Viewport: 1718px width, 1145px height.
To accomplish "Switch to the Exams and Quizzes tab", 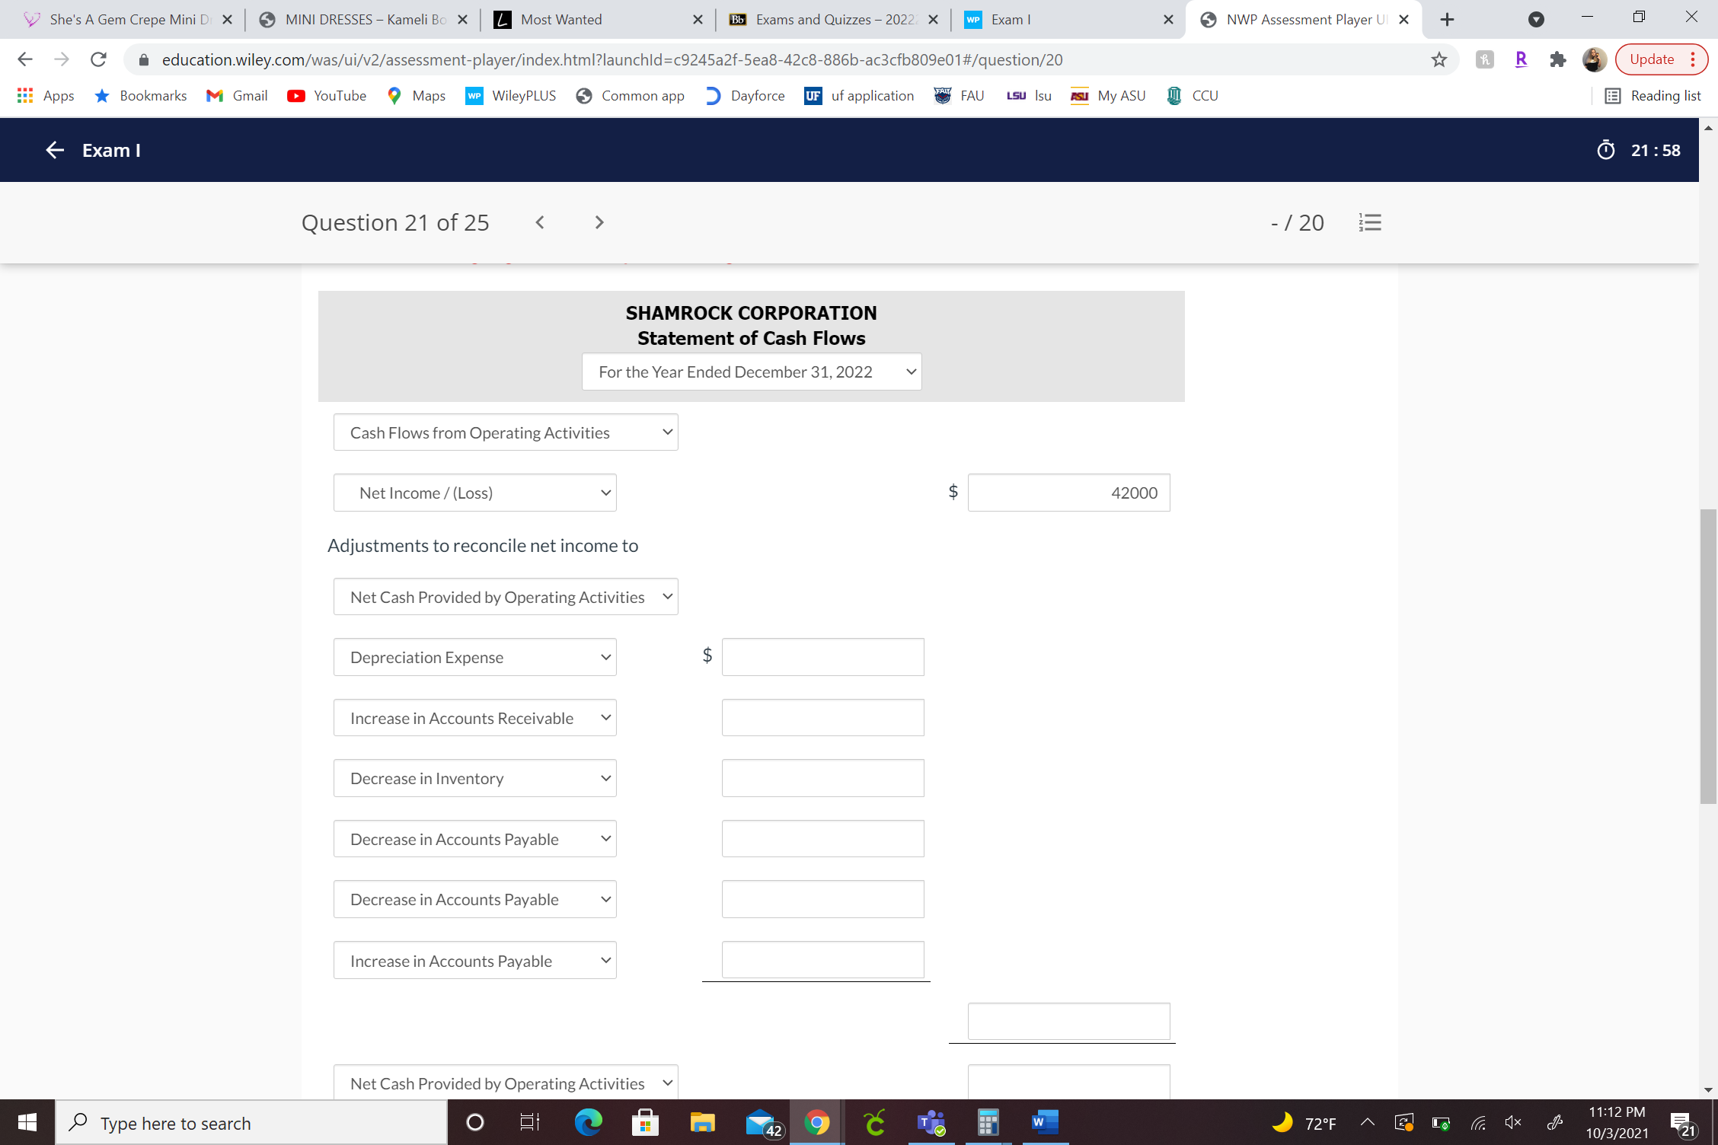I will (x=833, y=20).
